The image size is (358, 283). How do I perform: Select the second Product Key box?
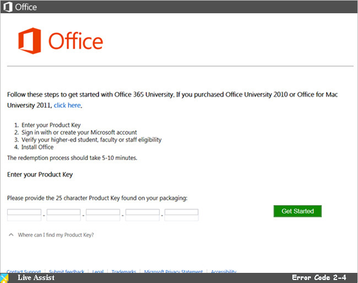(63, 215)
